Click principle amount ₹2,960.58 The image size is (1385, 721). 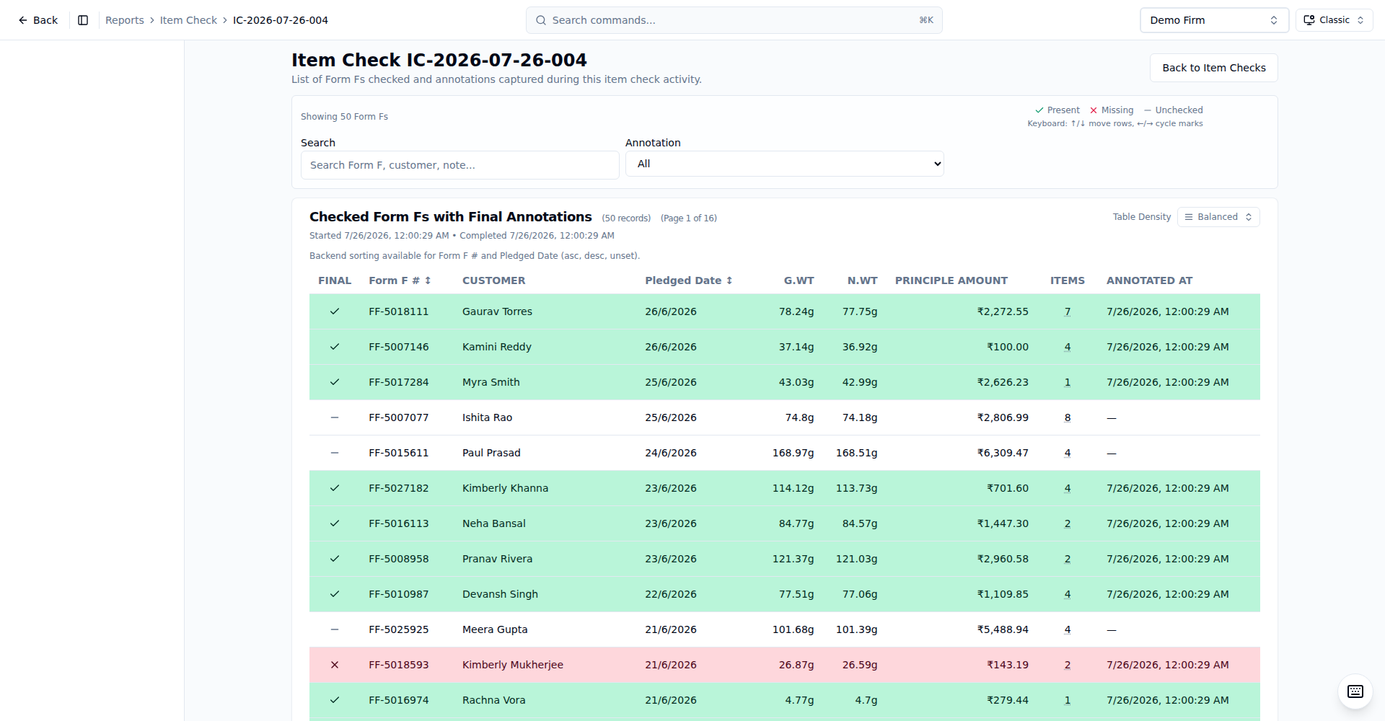coord(1003,559)
